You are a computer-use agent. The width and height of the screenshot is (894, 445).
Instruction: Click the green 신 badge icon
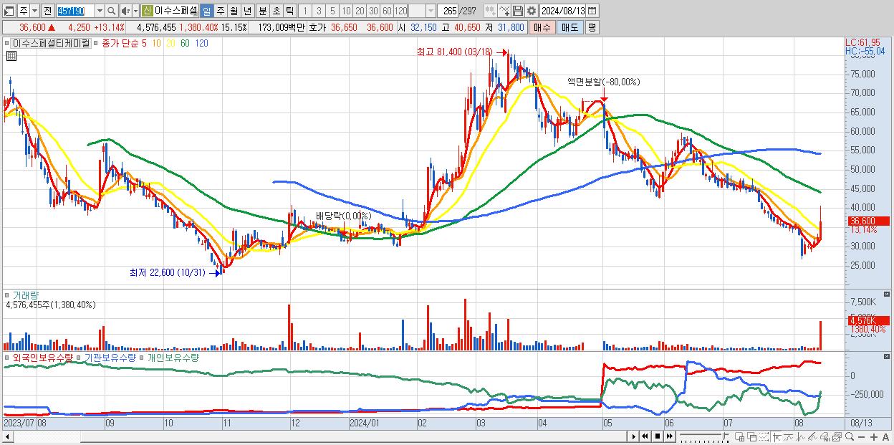pyautogui.click(x=147, y=11)
